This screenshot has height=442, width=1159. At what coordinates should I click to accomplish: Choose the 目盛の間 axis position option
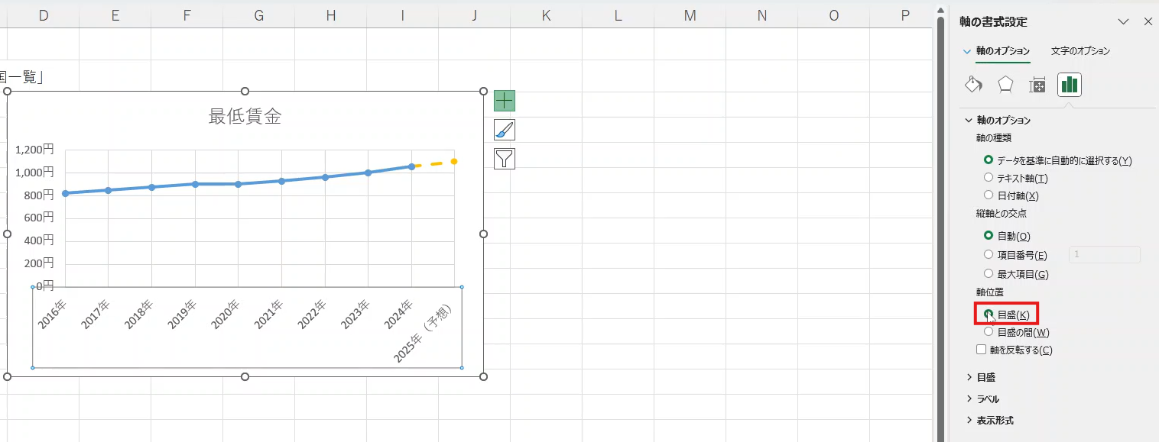(x=989, y=332)
